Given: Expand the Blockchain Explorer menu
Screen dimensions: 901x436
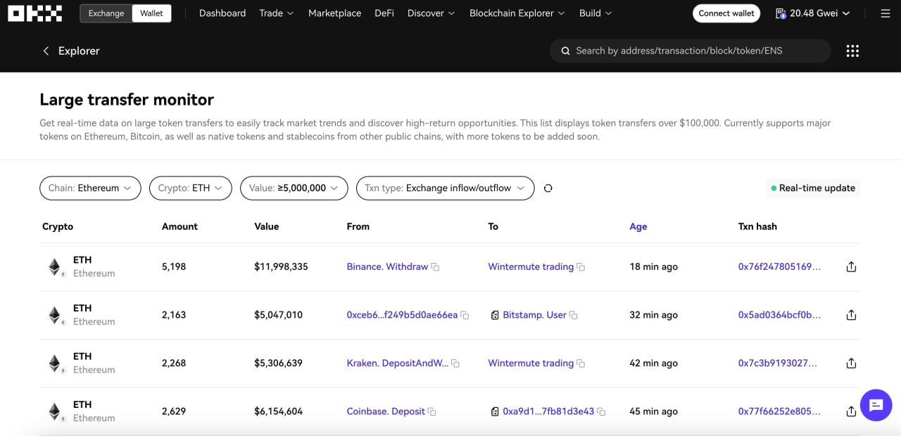Looking at the screenshot, I should tap(517, 13).
